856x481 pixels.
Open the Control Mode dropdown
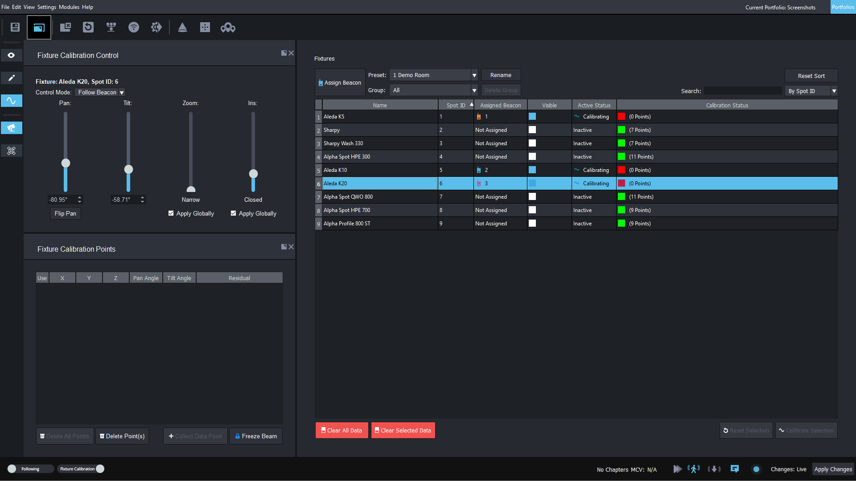(x=100, y=92)
